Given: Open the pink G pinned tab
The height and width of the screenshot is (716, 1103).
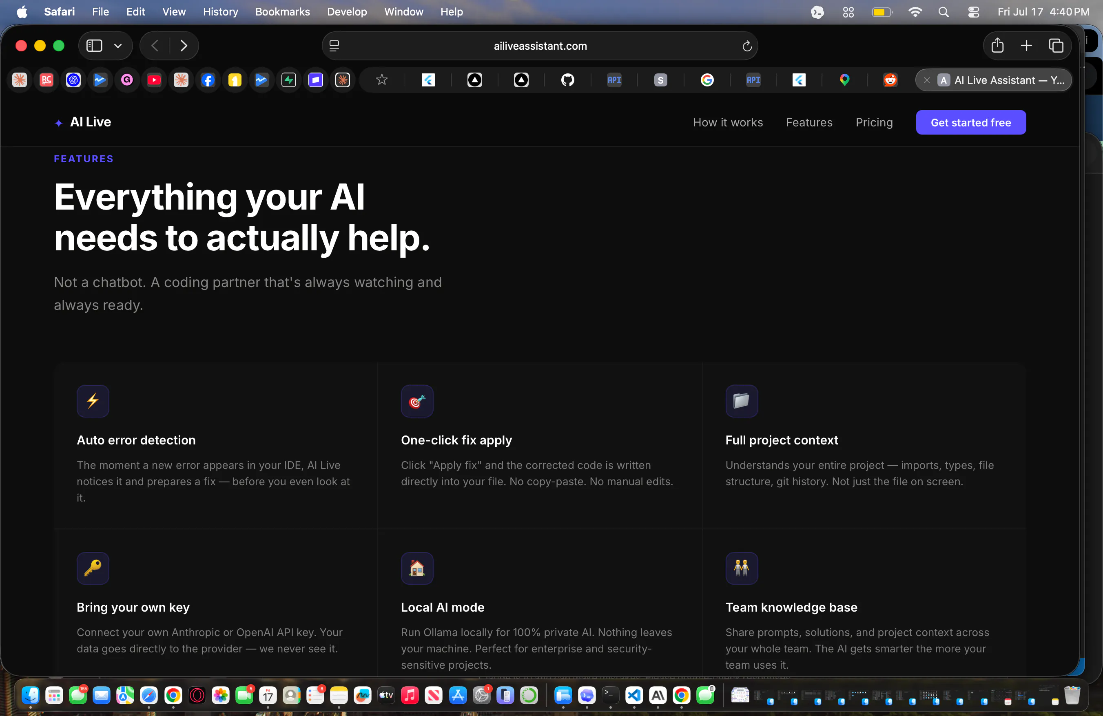Looking at the screenshot, I should point(127,80).
